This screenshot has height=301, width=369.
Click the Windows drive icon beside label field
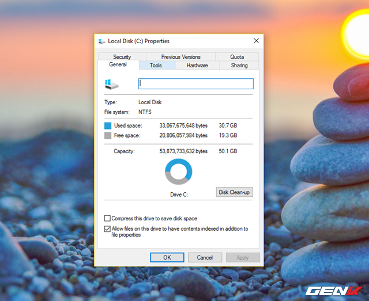111,85
